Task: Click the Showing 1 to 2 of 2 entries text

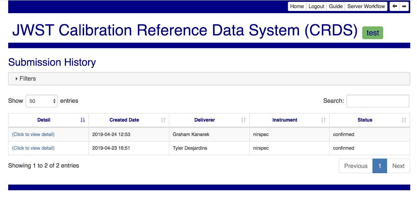Action: coord(43,166)
